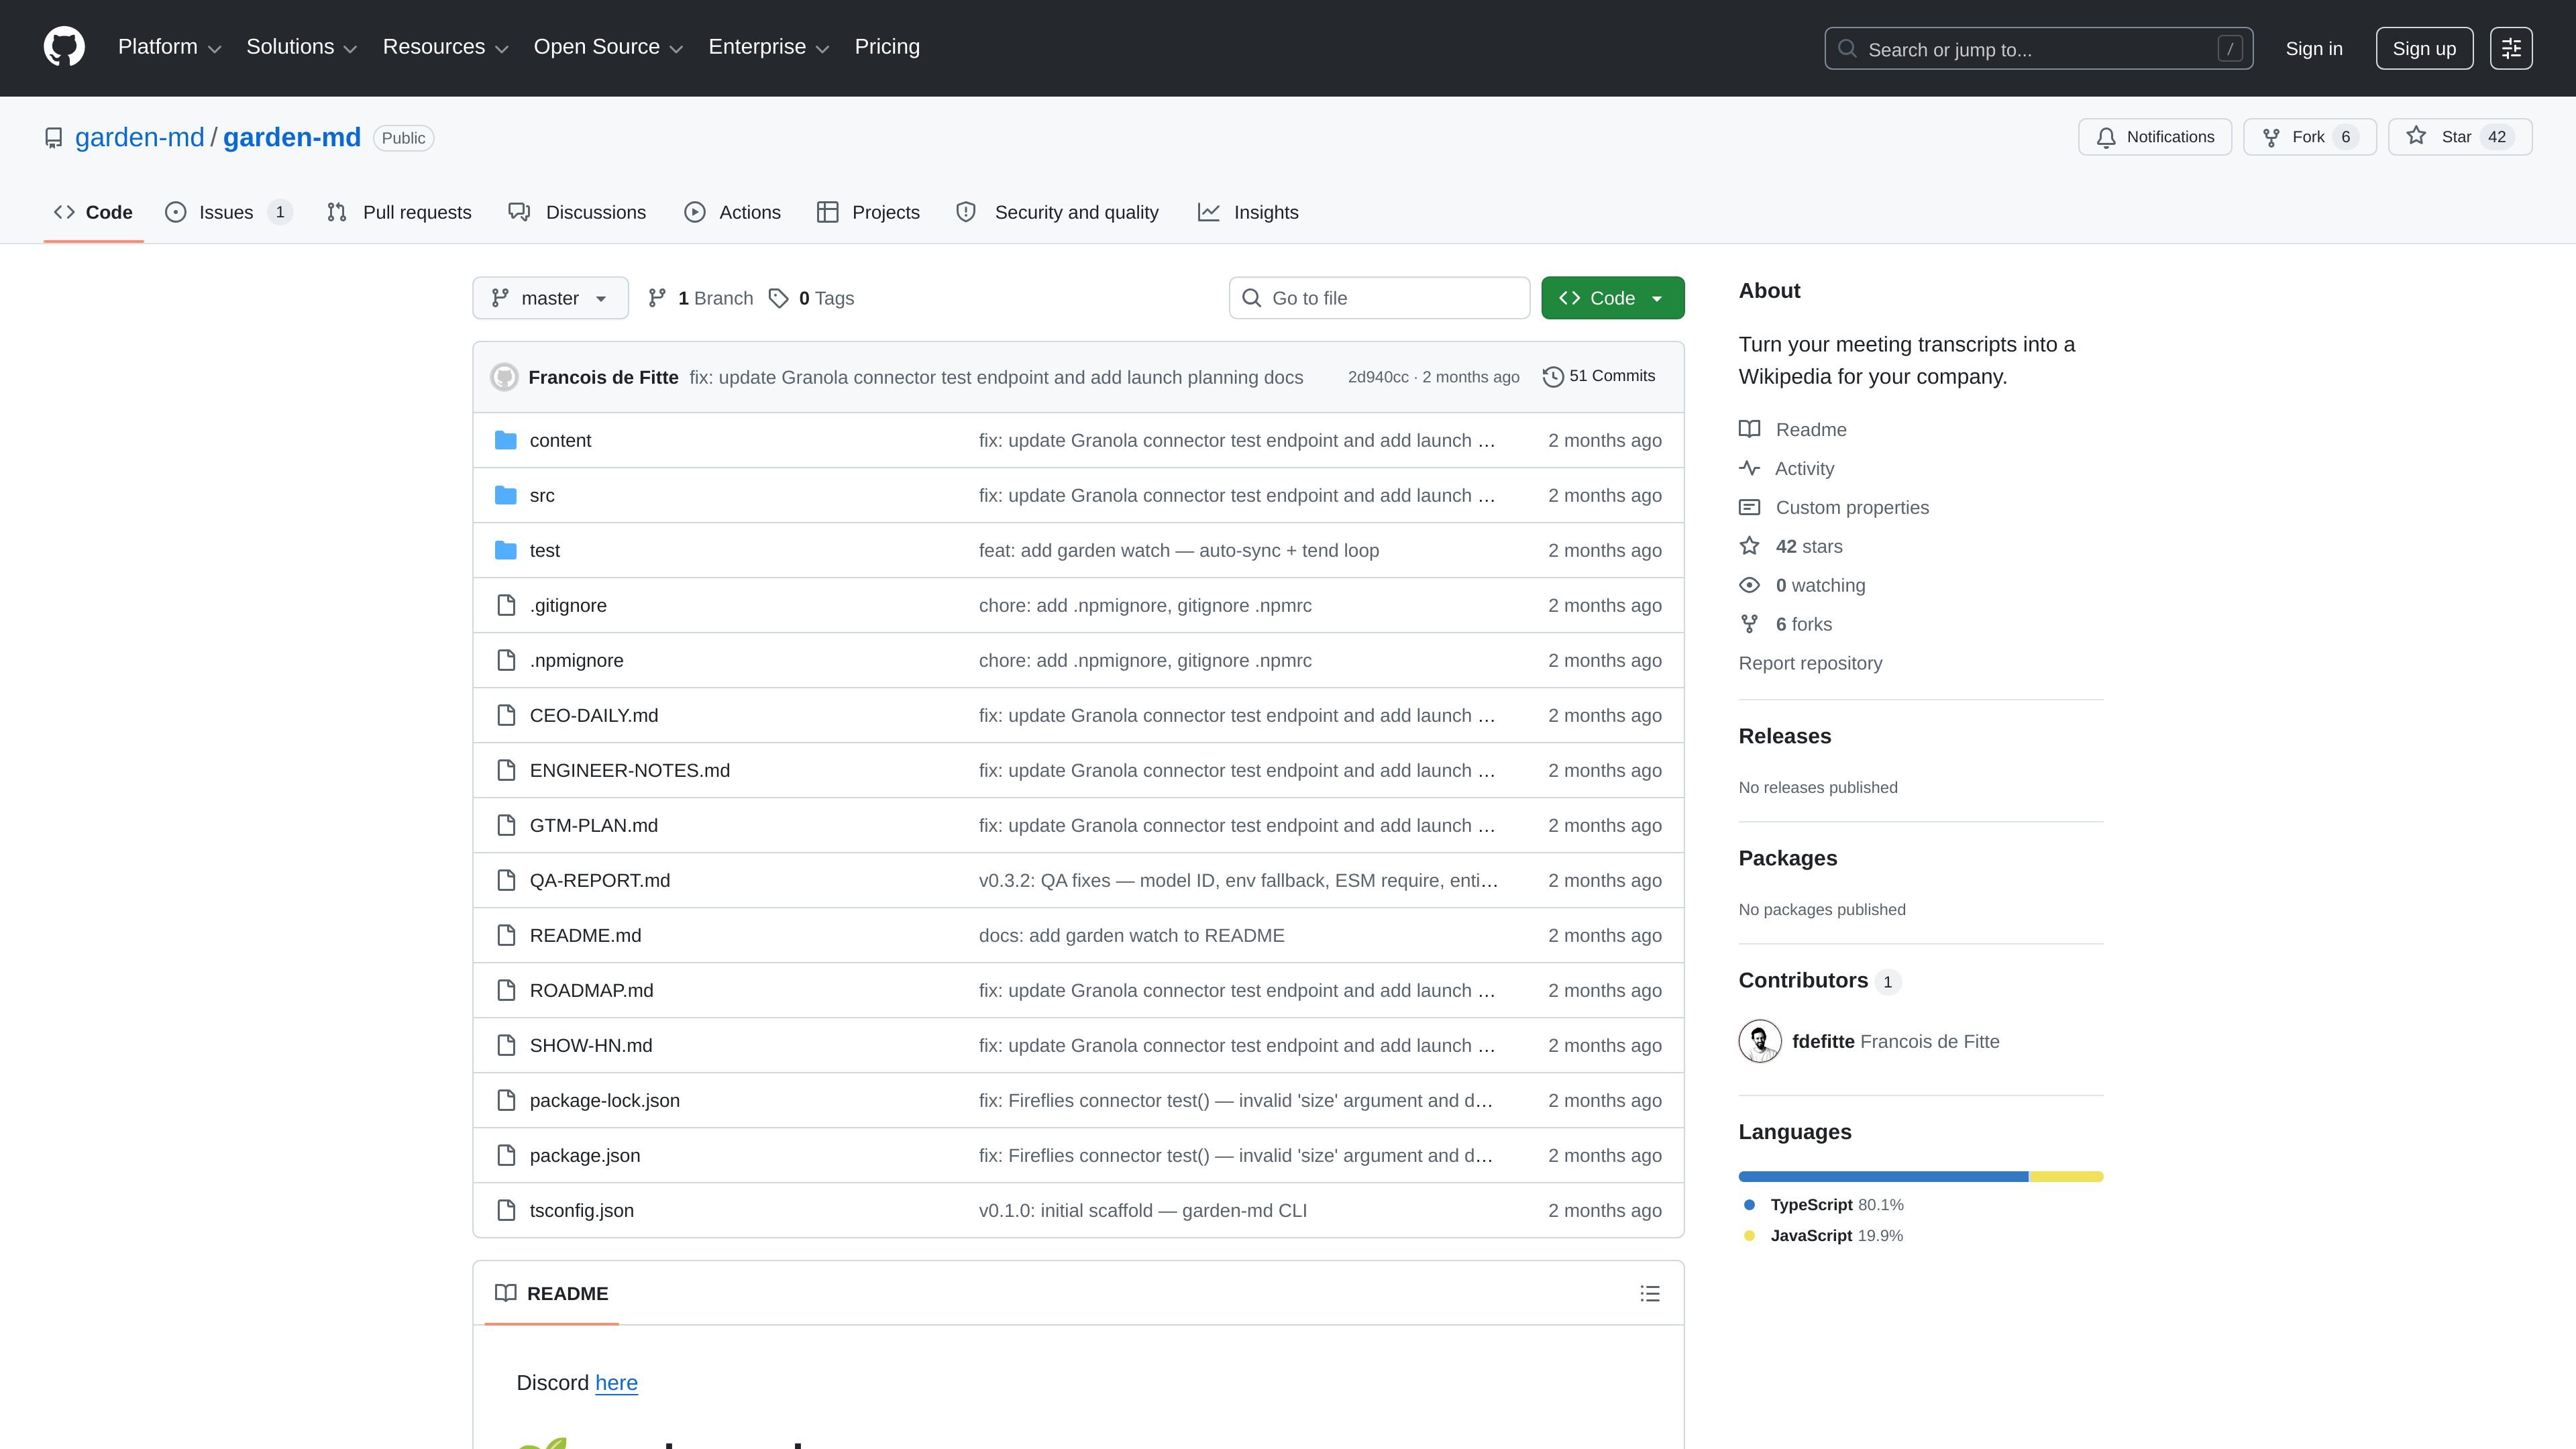Image resolution: width=2576 pixels, height=1449 pixels.
Task: Switch to the Actions tab
Action: (732, 212)
